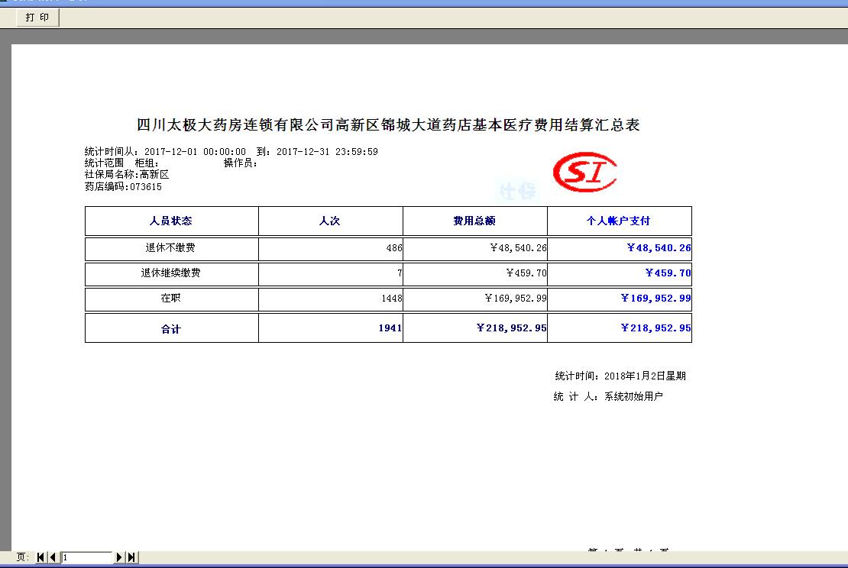Image resolution: width=848 pixels, height=568 pixels.
Task: Click the 页 label in the navigation bar
Action: pyautogui.click(x=22, y=557)
